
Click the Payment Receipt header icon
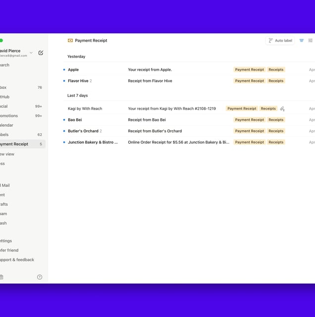[70, 41]
